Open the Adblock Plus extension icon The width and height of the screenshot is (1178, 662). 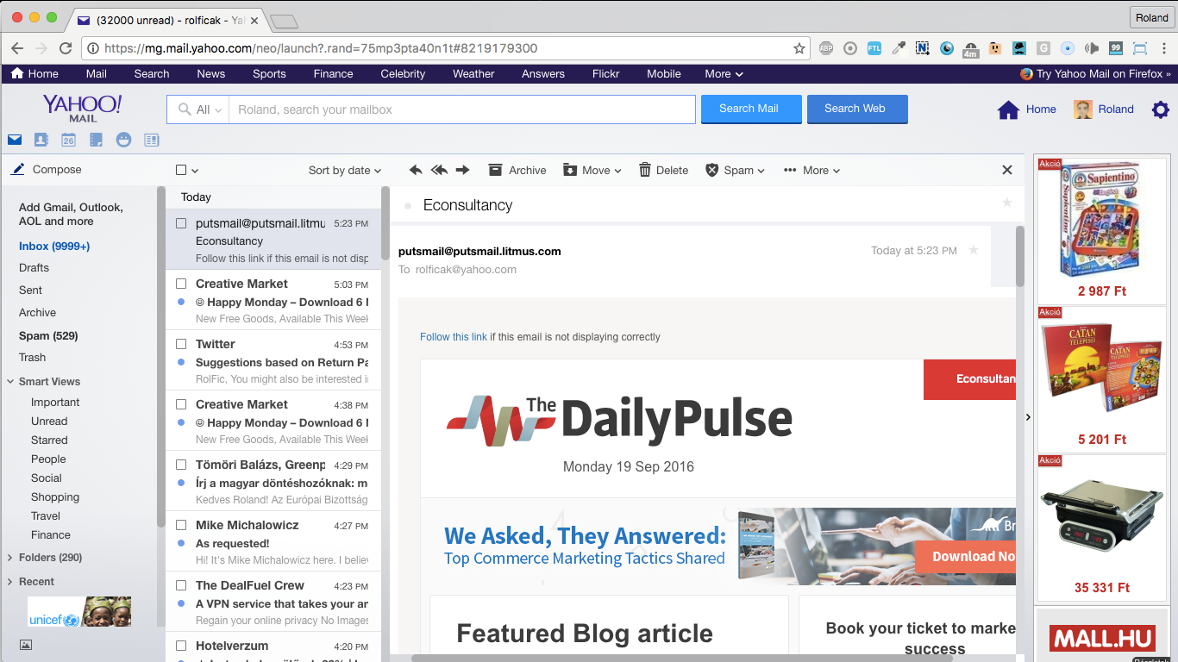tap(826, 49)
